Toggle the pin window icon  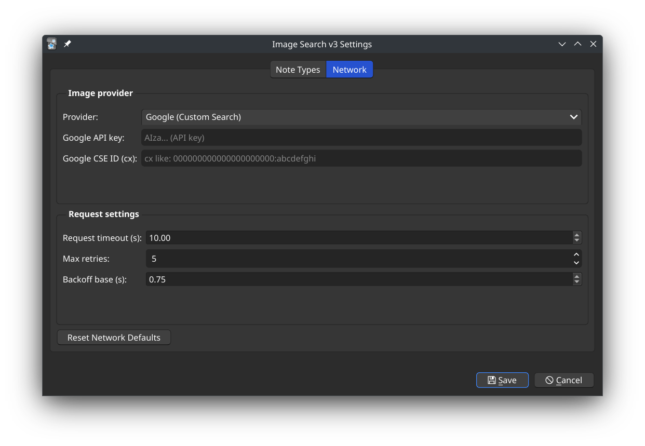point(67,44)
